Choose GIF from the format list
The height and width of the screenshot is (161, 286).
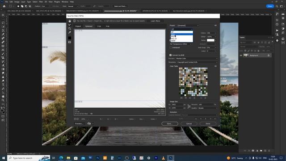pyautogui.click(x=182, y=32)
